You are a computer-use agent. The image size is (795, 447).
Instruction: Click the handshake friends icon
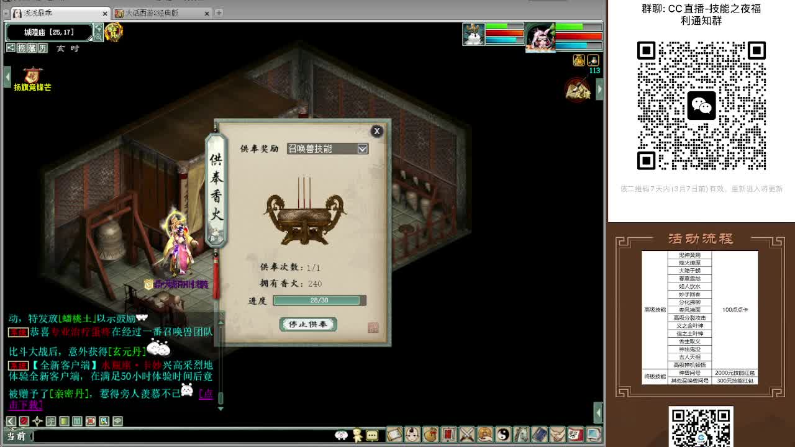(557, 435)
